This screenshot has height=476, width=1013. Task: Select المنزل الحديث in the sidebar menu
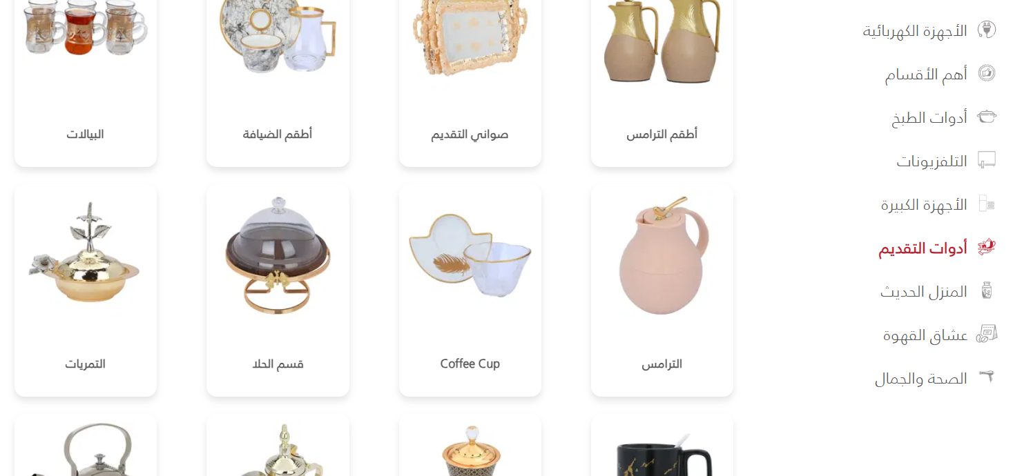tap(923, 292)
